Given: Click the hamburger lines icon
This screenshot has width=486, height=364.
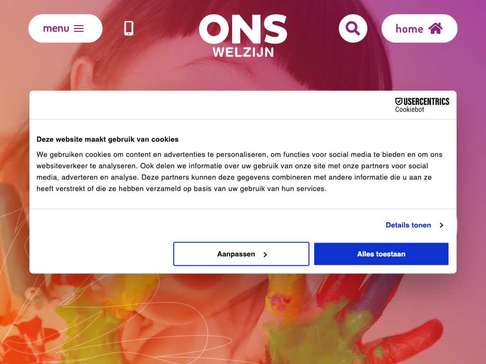Looking at the screenshot, I should 79,28.
